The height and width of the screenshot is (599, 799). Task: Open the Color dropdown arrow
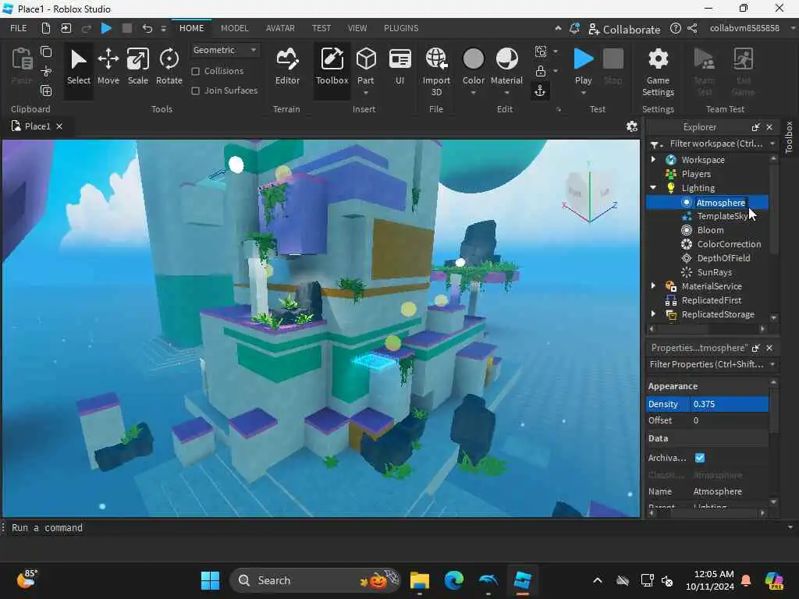coord(474,94)
